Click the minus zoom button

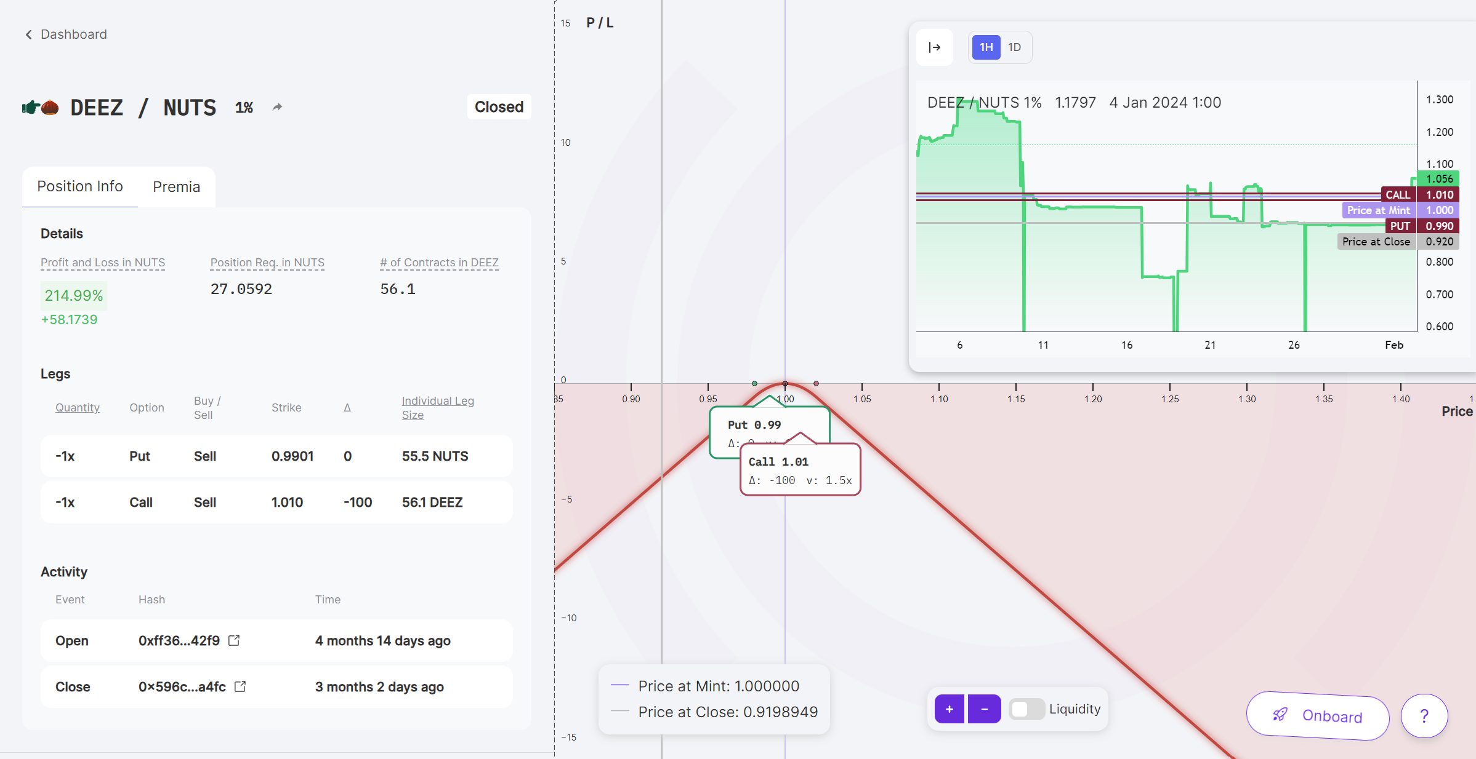click(x=984, y=709)
